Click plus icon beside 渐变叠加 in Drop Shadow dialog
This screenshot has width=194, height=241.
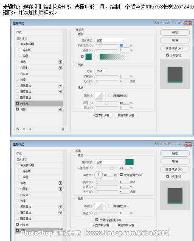[60, 213]
